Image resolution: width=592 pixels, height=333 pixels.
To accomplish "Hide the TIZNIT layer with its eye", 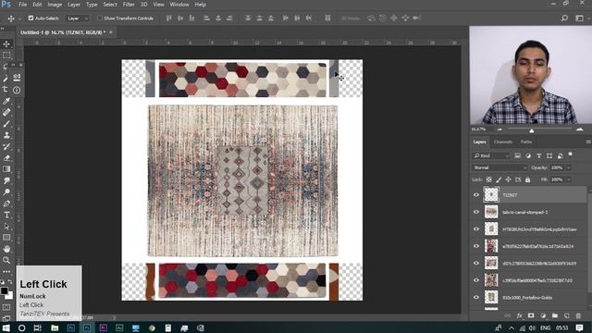I will pos(476,195).
